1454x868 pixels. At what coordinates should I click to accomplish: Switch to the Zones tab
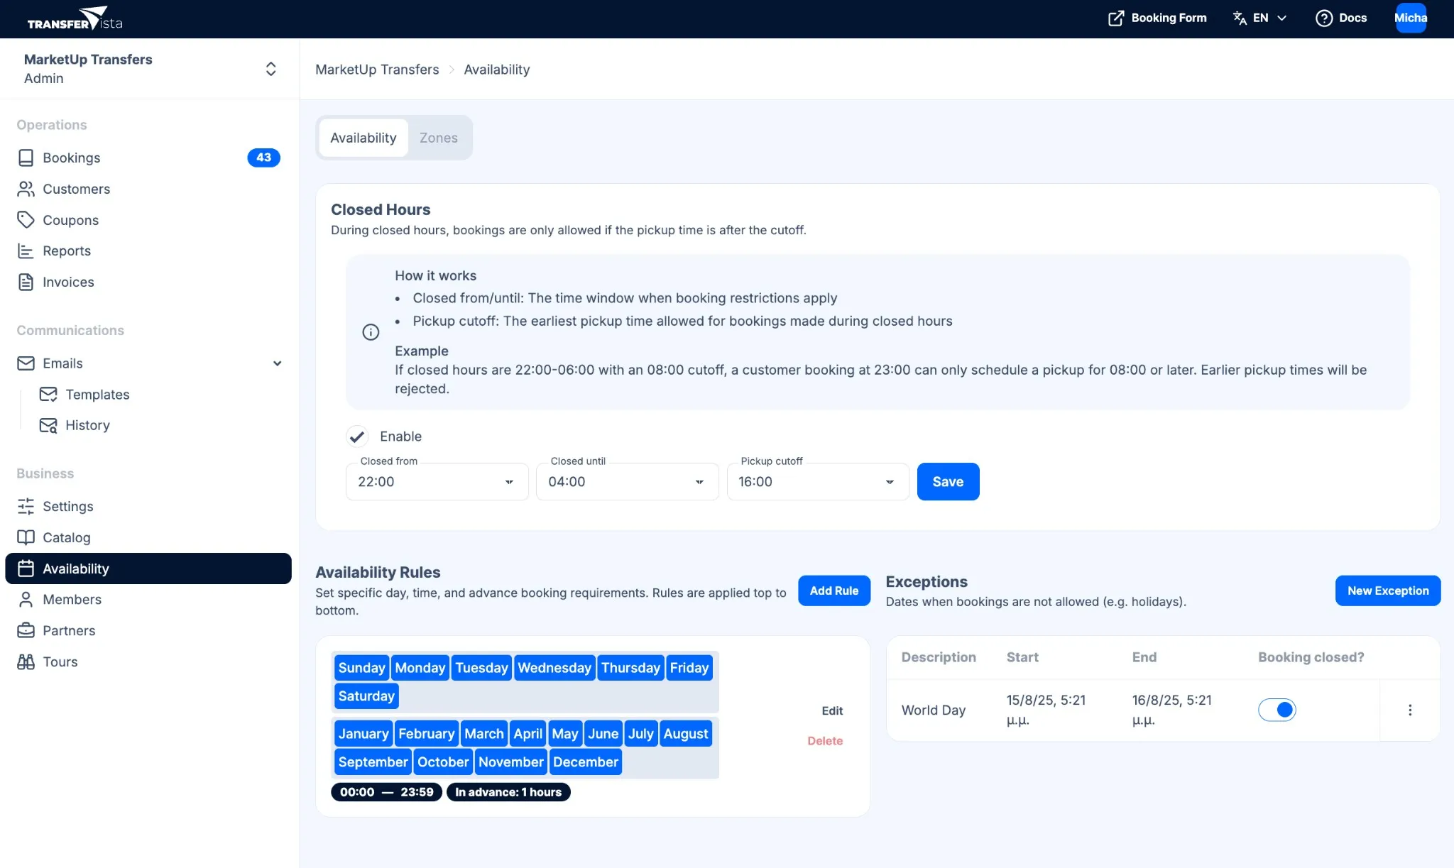coord(439,138)
